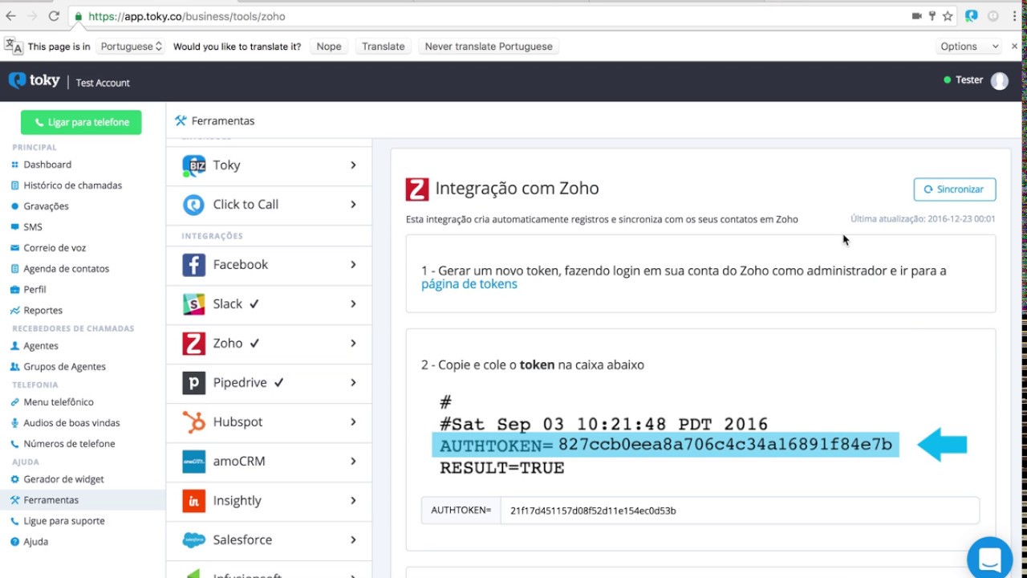Click the bookmark star icon

pyautogui.click(x=948, y=16)
